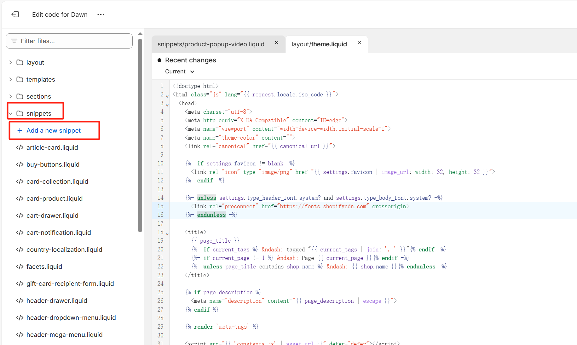Click the snippets folder icon
Screen dimensions: 577x345
(20, 113)
